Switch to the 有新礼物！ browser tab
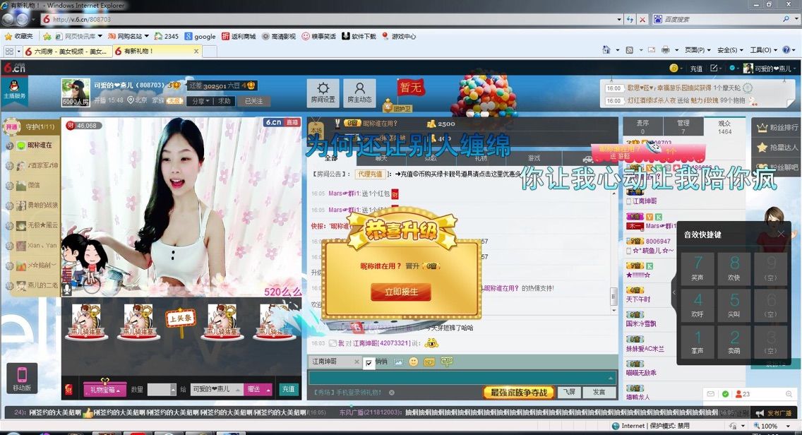The image size is (802, 435). coord(157,51)
